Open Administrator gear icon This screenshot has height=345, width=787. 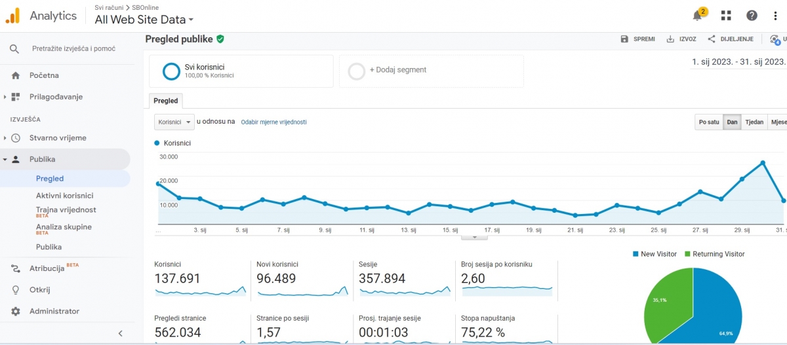tap(16, 311)
